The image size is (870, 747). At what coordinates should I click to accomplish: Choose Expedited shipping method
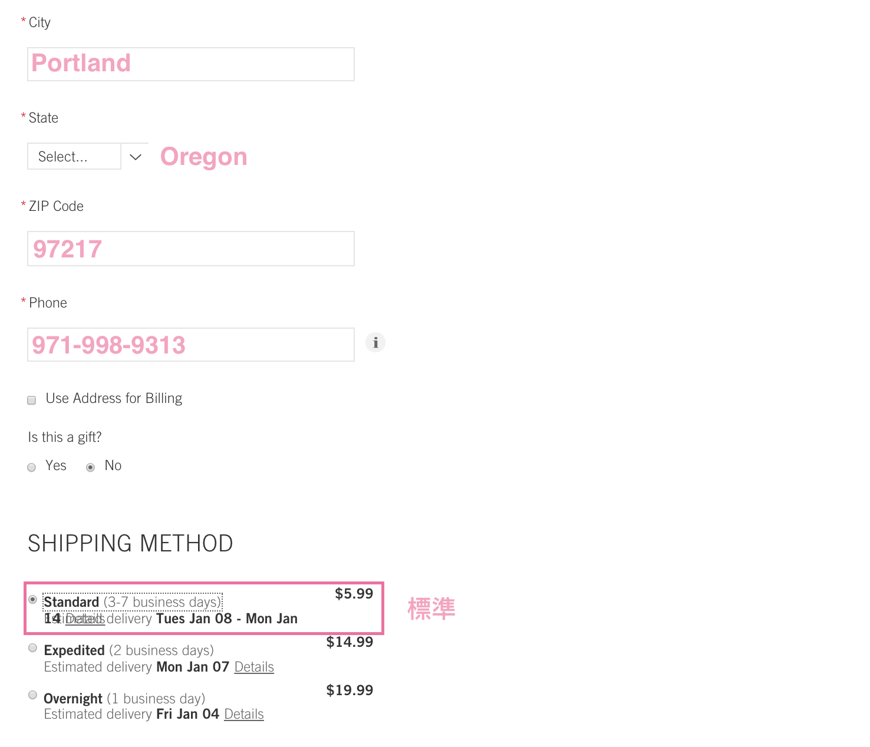pyautogui.click(x=33, y=648)
